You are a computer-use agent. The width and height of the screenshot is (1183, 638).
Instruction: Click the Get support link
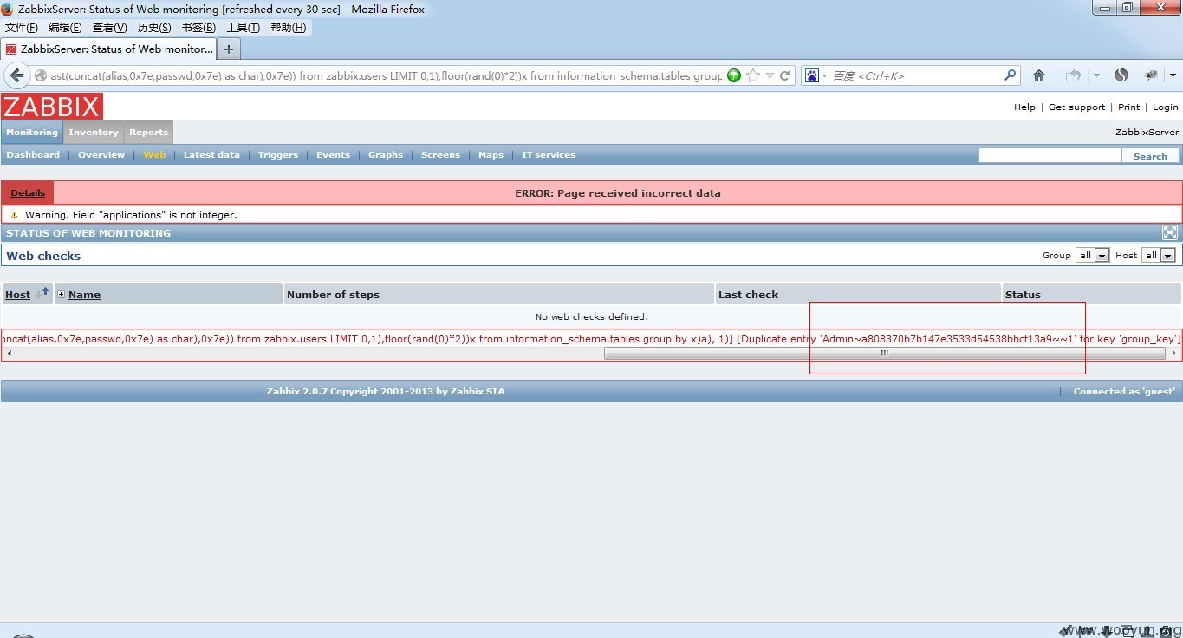[1077, 107]
